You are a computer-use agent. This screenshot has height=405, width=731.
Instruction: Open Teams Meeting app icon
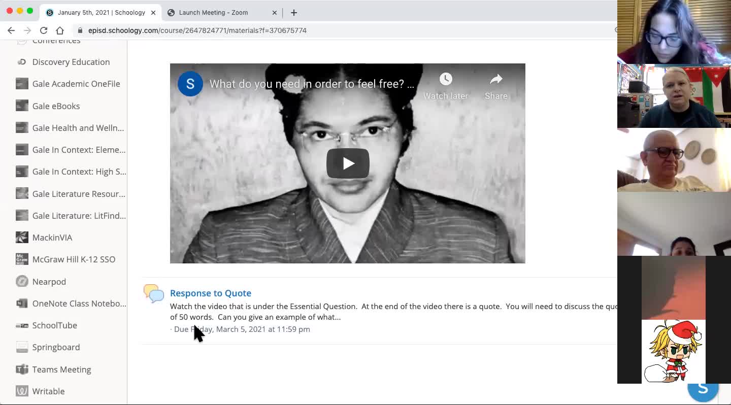click(x=22, y=369)
